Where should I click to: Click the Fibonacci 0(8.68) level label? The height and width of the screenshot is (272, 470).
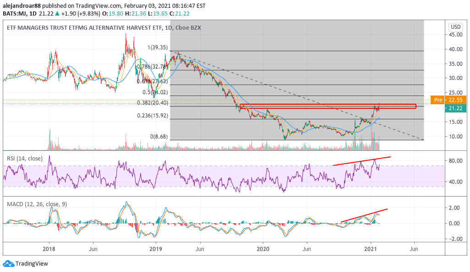159,136
